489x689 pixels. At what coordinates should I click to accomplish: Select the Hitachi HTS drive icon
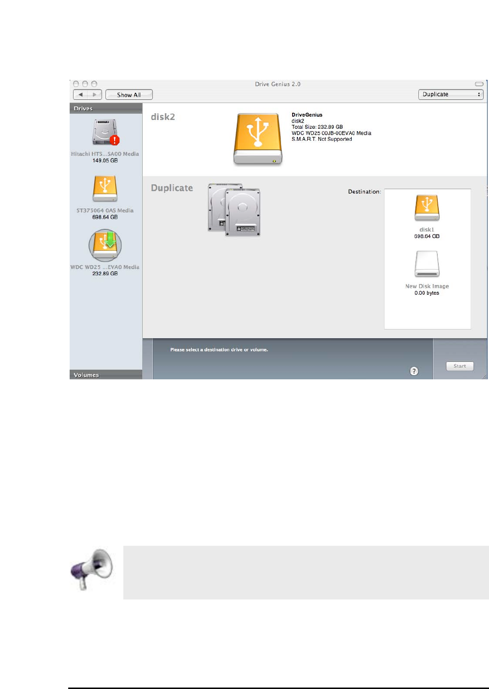click(x=105, y=132)
